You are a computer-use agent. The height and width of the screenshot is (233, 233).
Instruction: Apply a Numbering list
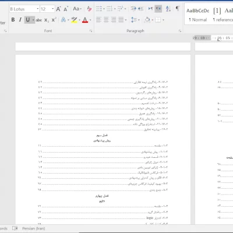click(110, 9)
